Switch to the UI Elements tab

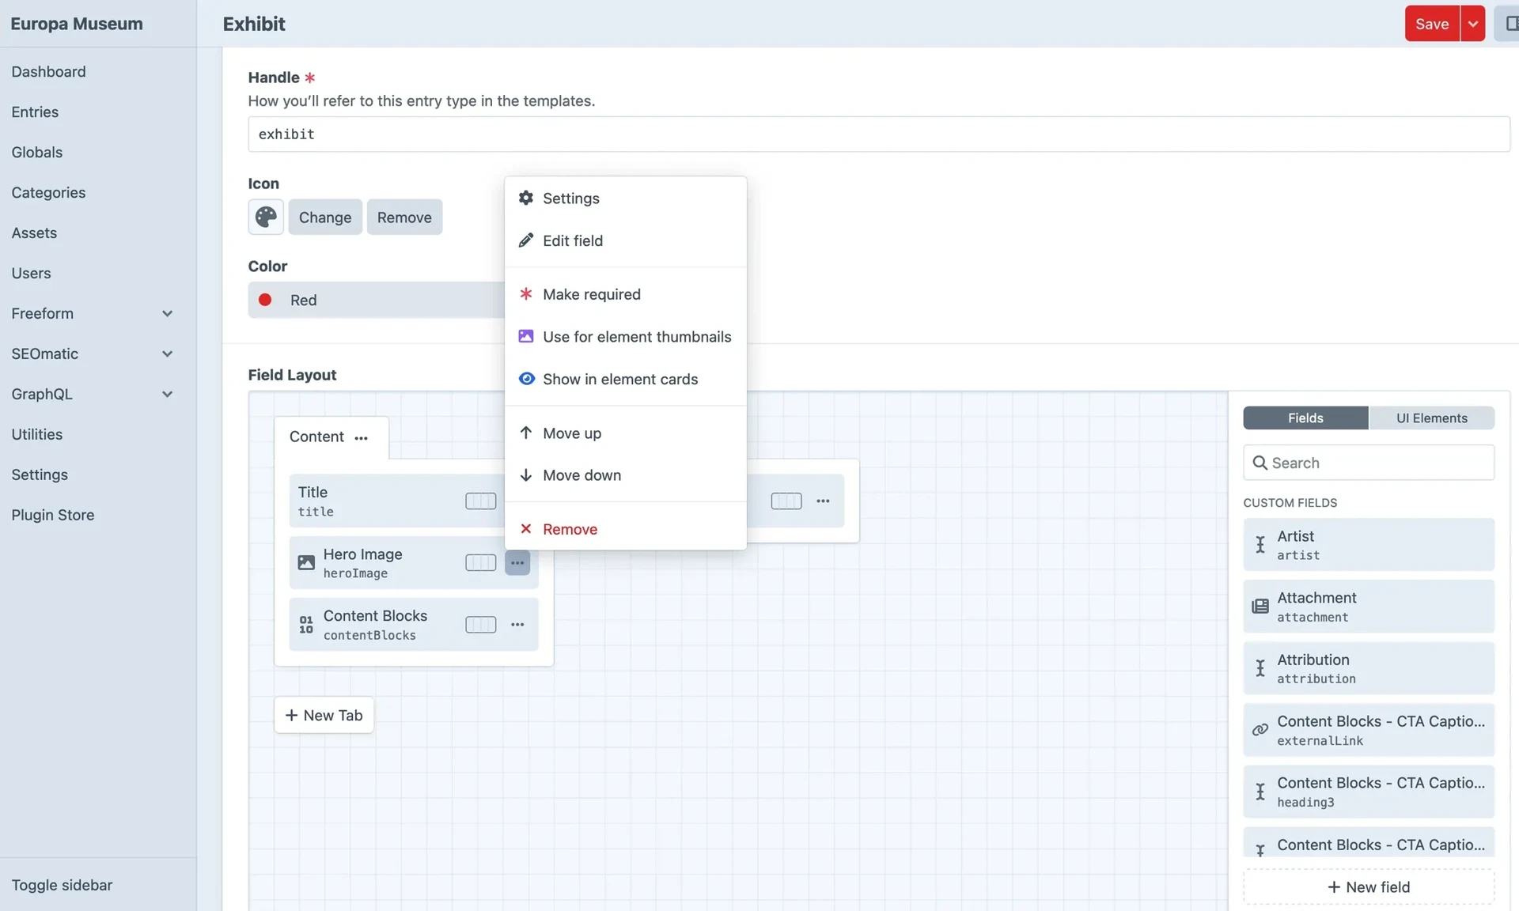click(1432, 418)
